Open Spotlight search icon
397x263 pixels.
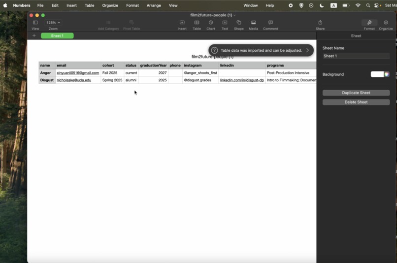pos(368,5)
